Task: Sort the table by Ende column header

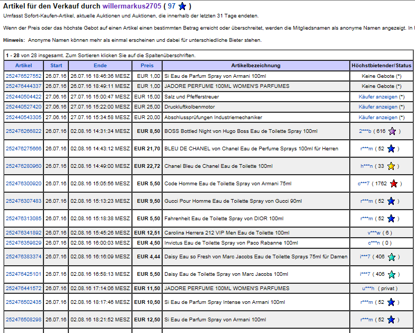Action: coord(100,66)
